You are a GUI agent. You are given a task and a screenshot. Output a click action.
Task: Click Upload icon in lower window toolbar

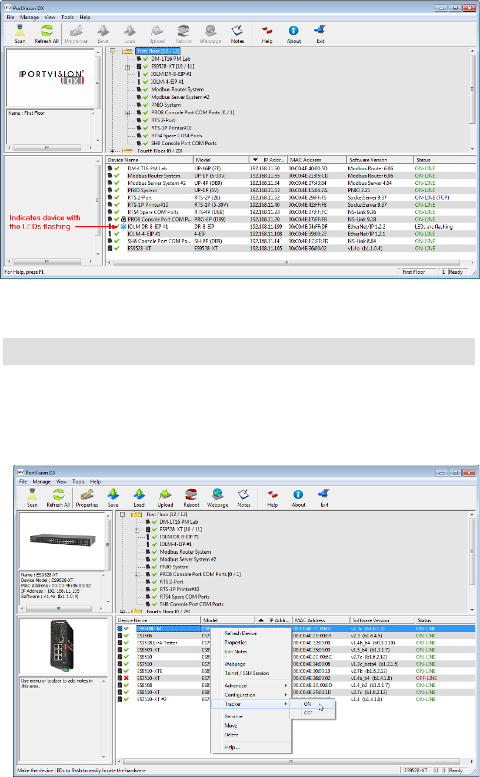point(165,494)
